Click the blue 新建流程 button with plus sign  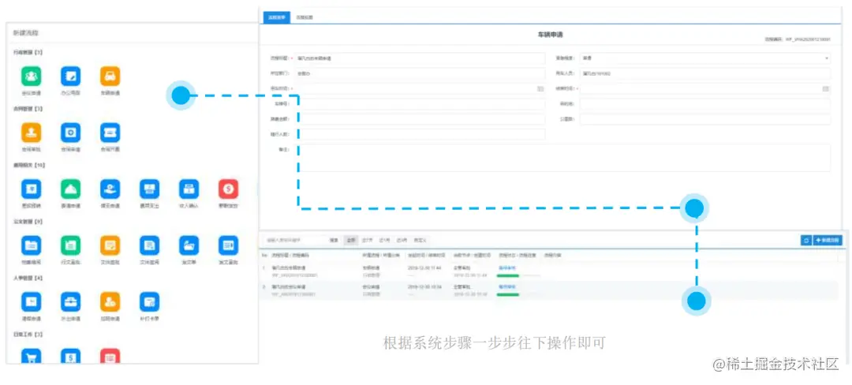pos(828,240)
